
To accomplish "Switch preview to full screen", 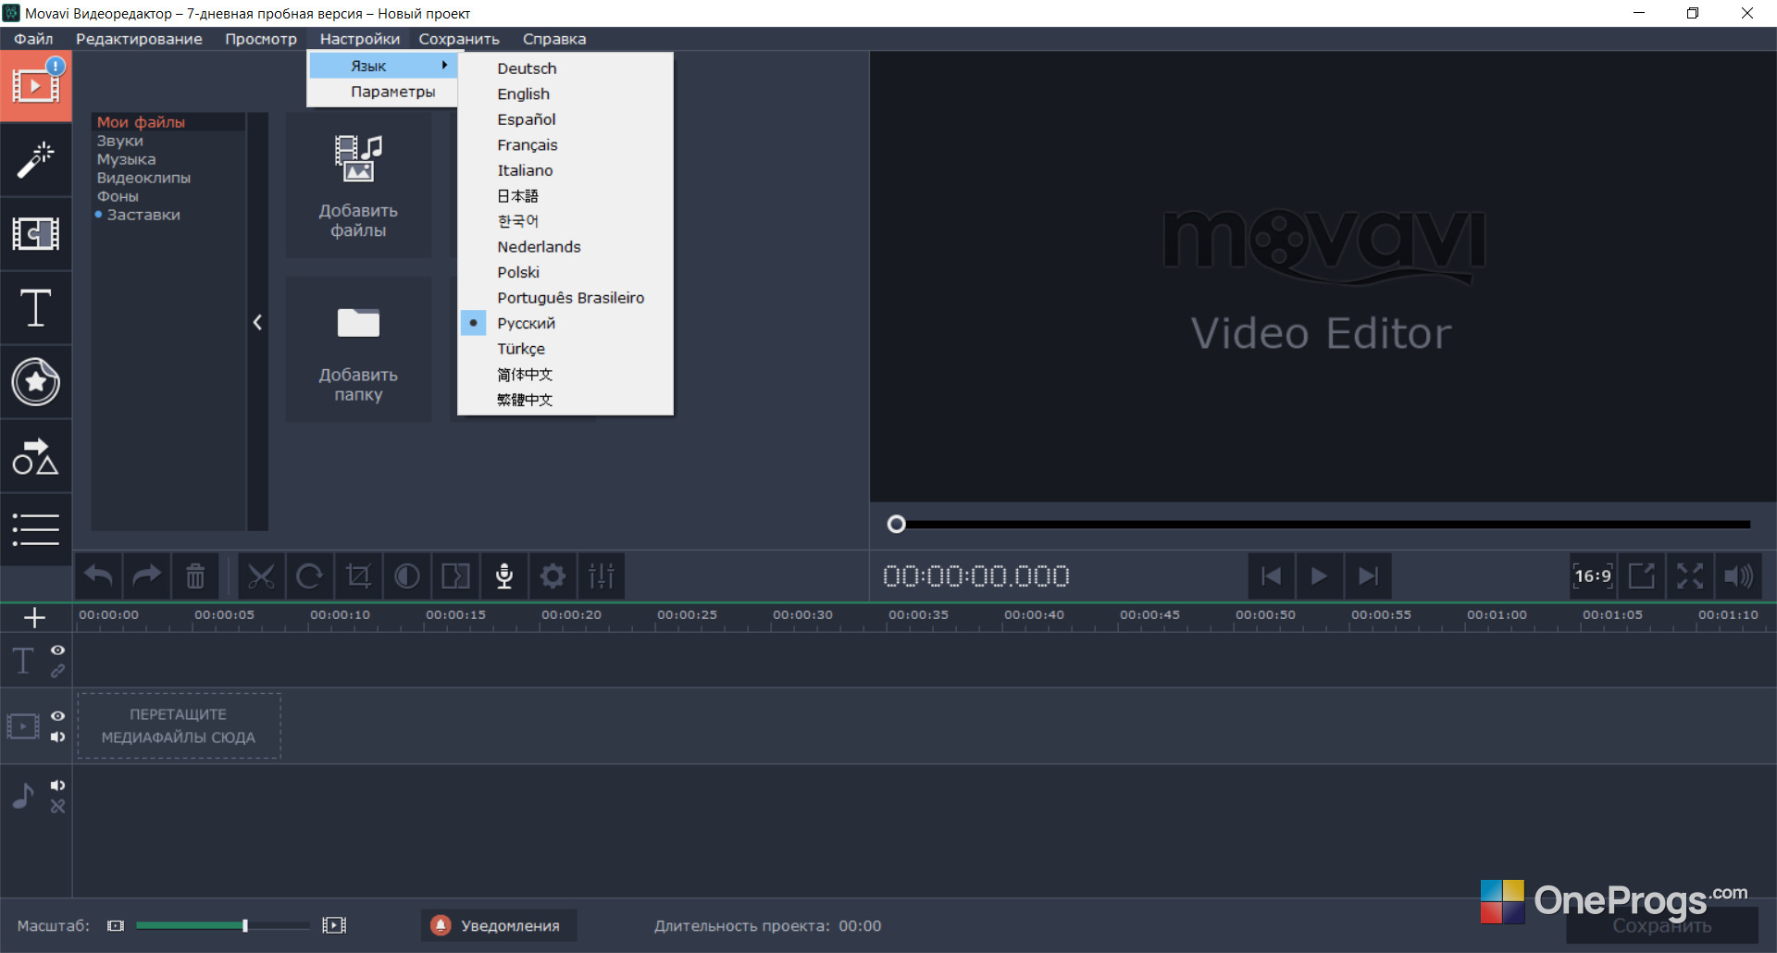I will (x=1690, y=576).
